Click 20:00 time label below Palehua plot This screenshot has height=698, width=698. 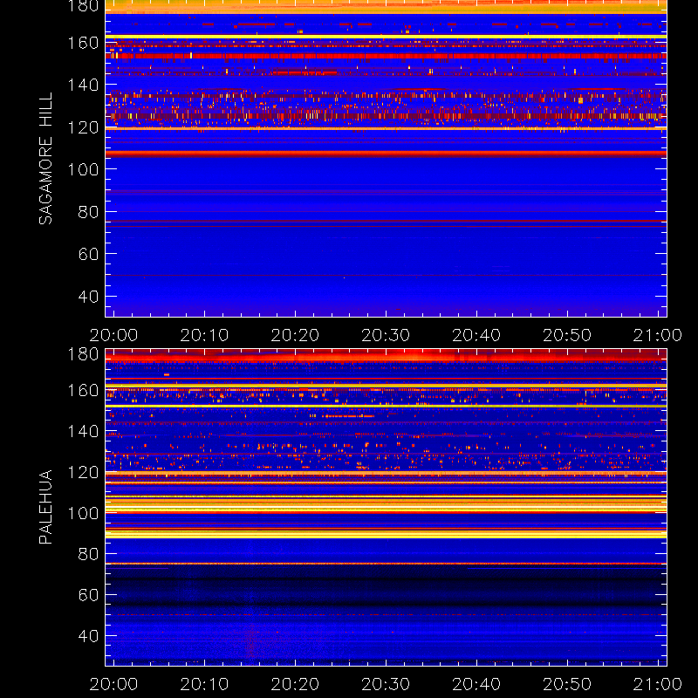coord(113,684)
